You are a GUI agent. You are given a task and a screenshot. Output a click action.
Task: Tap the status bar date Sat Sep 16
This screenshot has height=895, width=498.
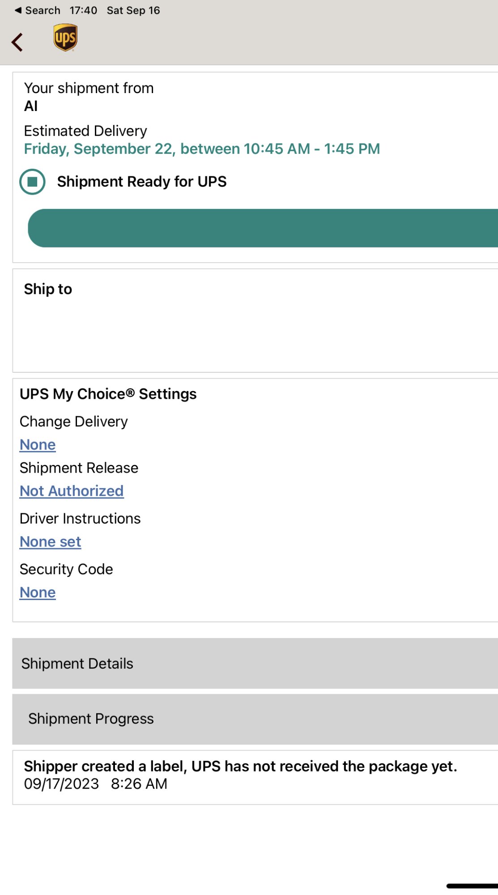[133, 10]
